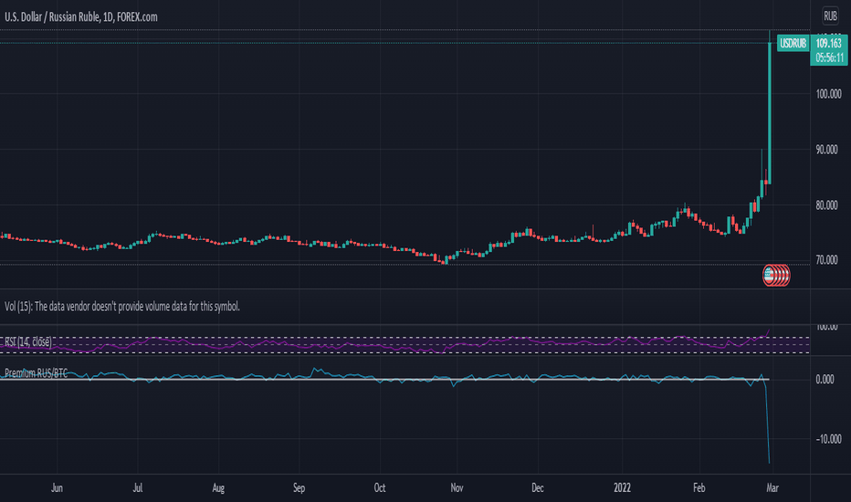Click the 70.000 price axis label
Image resolution: width=851 pixels, height=502 pixels.
[826, 260]
